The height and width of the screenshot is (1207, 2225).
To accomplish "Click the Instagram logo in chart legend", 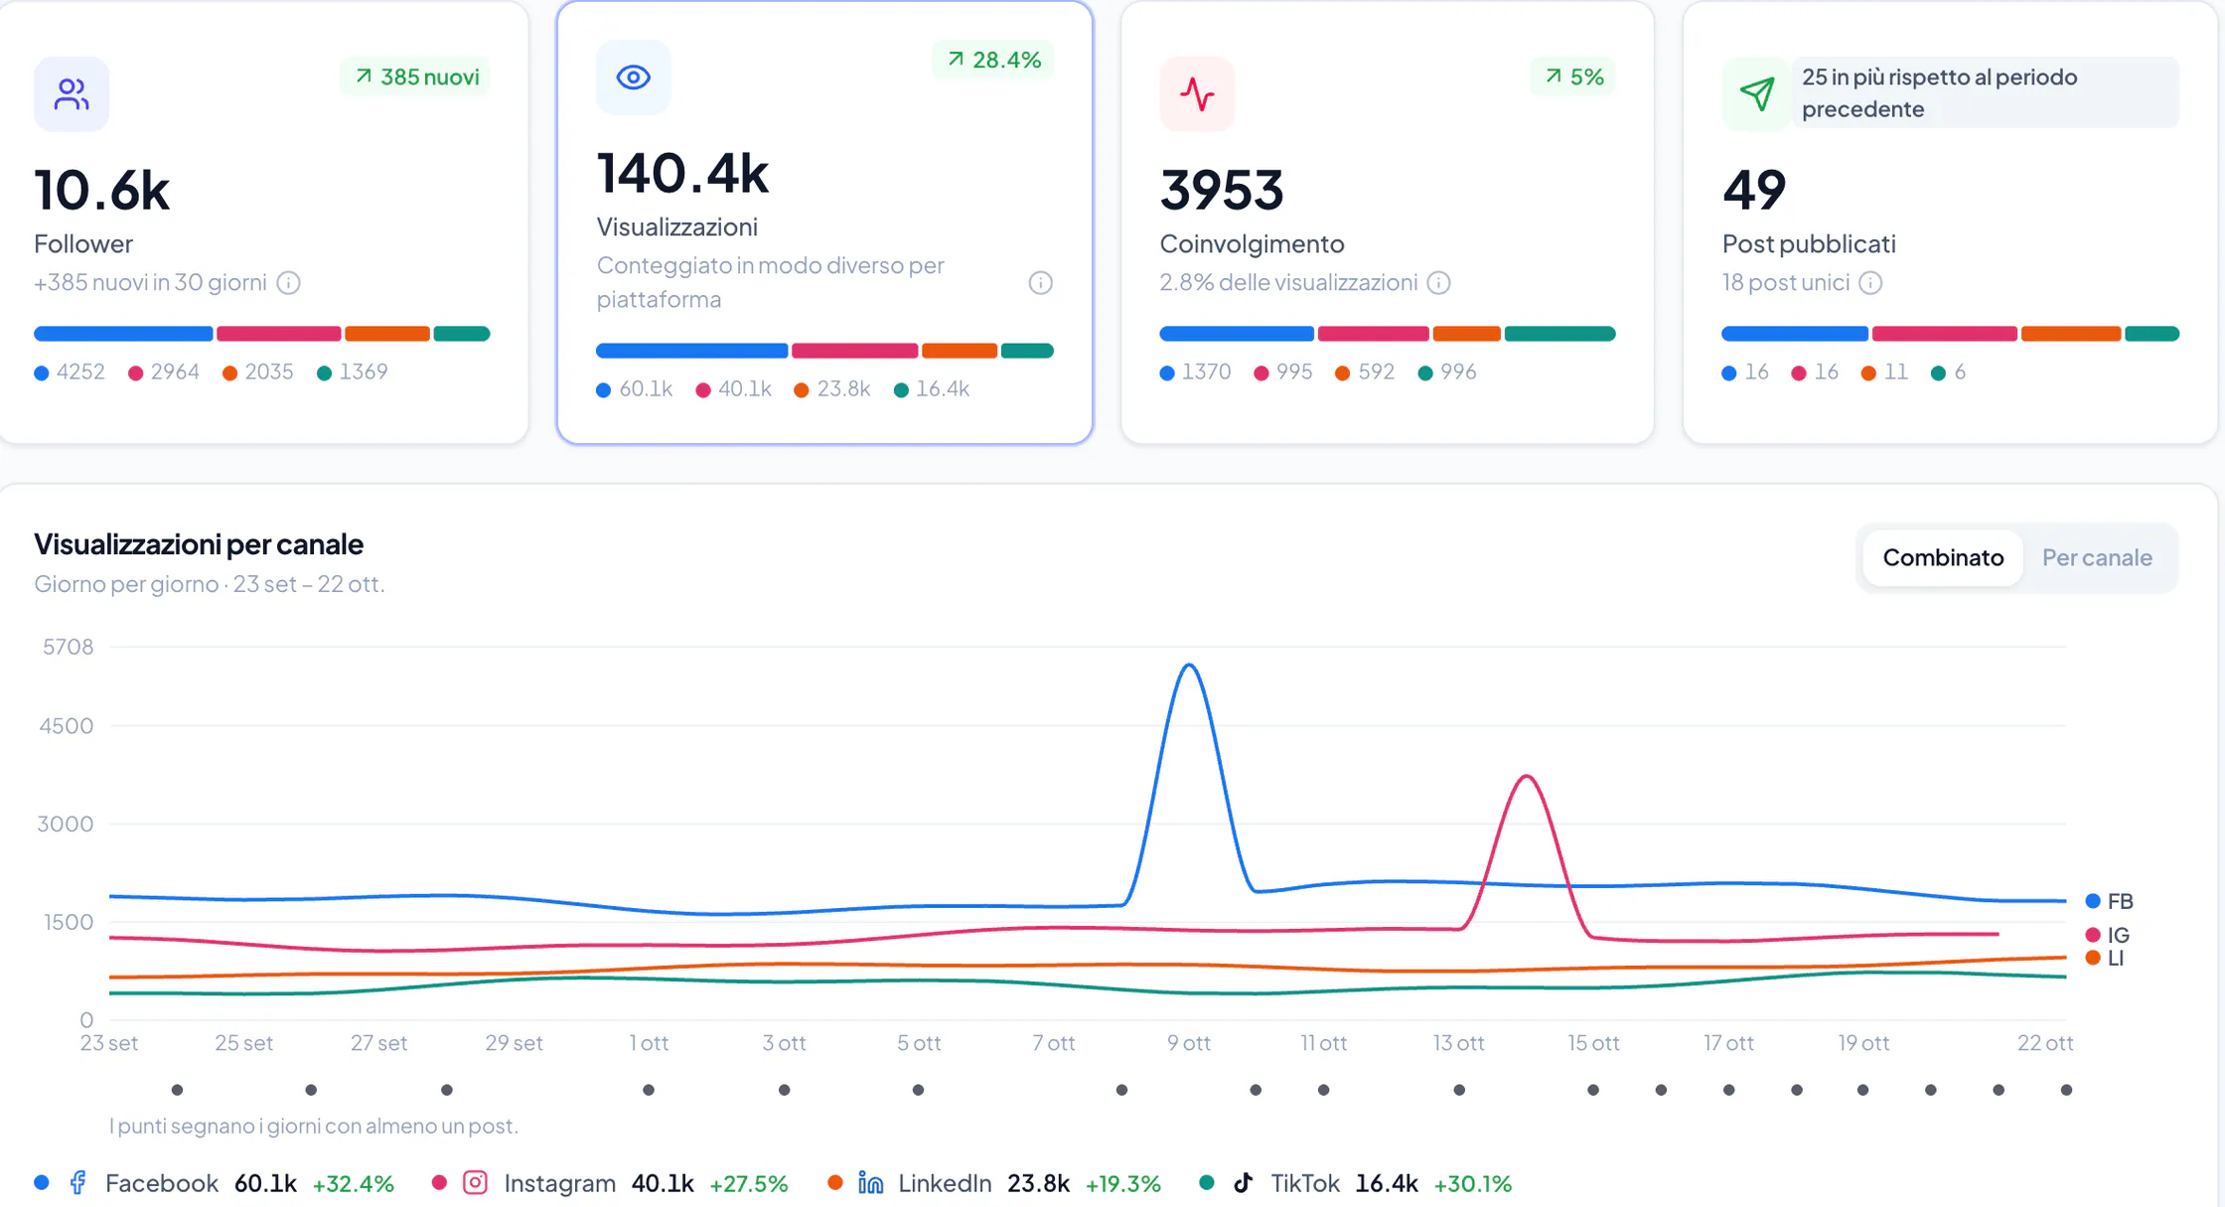I will click(x=476, y=1183).
